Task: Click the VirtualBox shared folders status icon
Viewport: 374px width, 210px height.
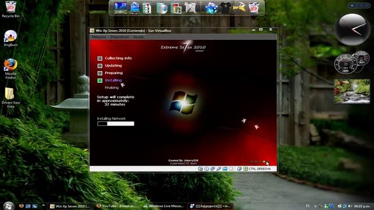Action: coord(225,169)
